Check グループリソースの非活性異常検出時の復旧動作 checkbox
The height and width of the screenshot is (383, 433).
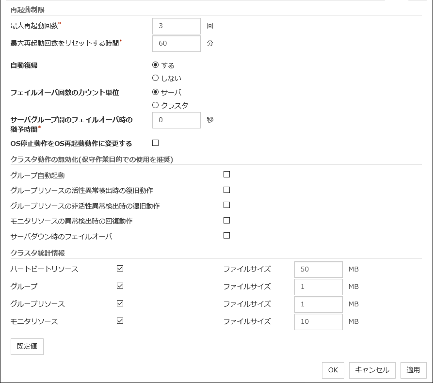pyautogui.click(x=226, y=205)
